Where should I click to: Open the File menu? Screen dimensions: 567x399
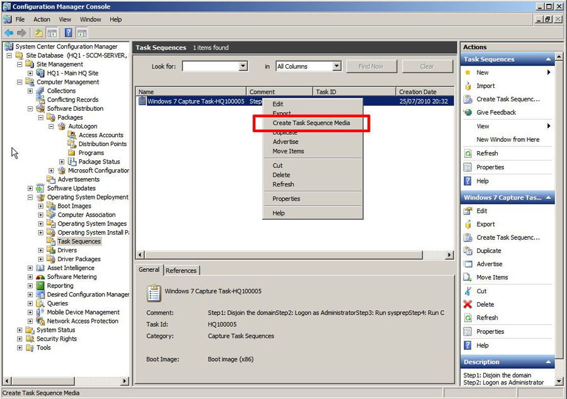(x=20, y=20)
